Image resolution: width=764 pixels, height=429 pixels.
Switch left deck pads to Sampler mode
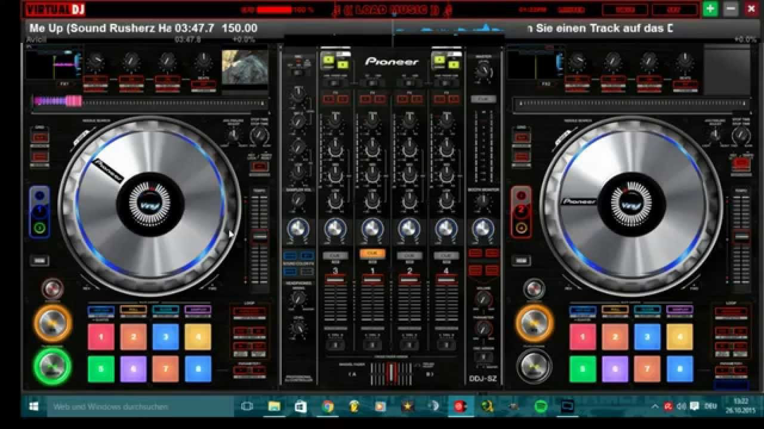click(198, 310)
